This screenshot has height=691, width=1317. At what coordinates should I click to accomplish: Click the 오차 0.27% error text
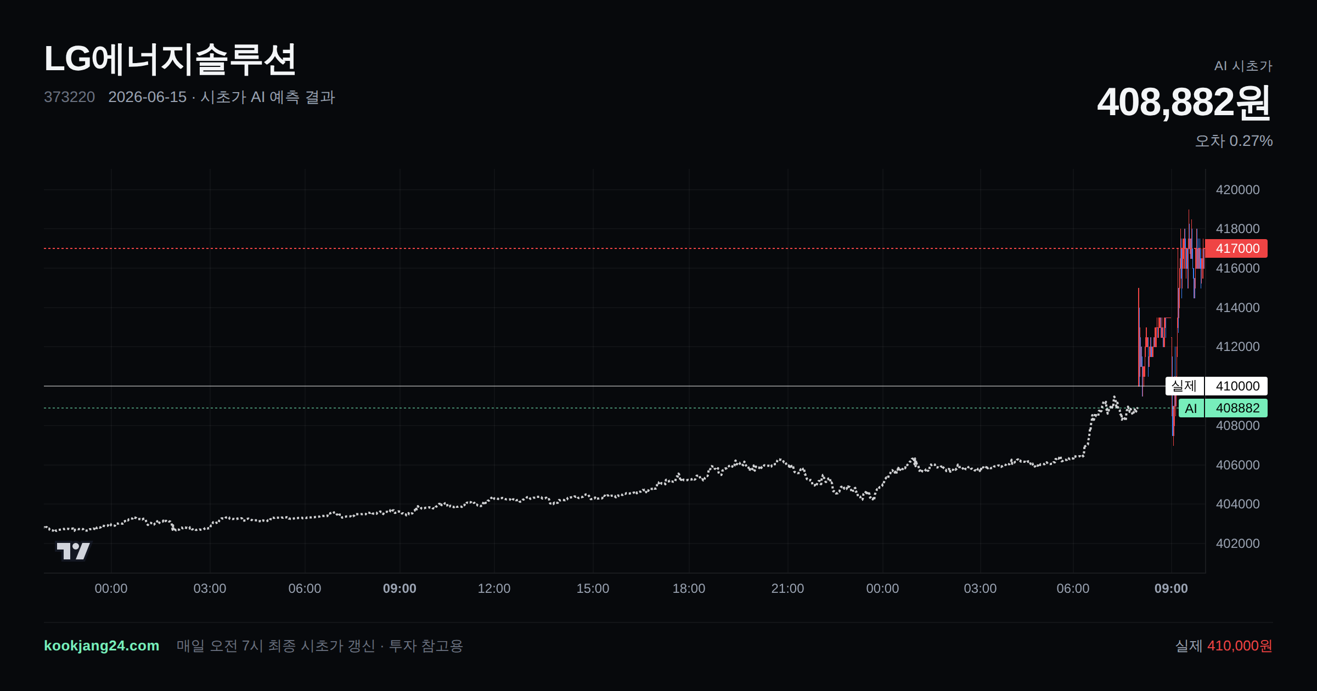pyautogui.click(x=1234, y=141)
